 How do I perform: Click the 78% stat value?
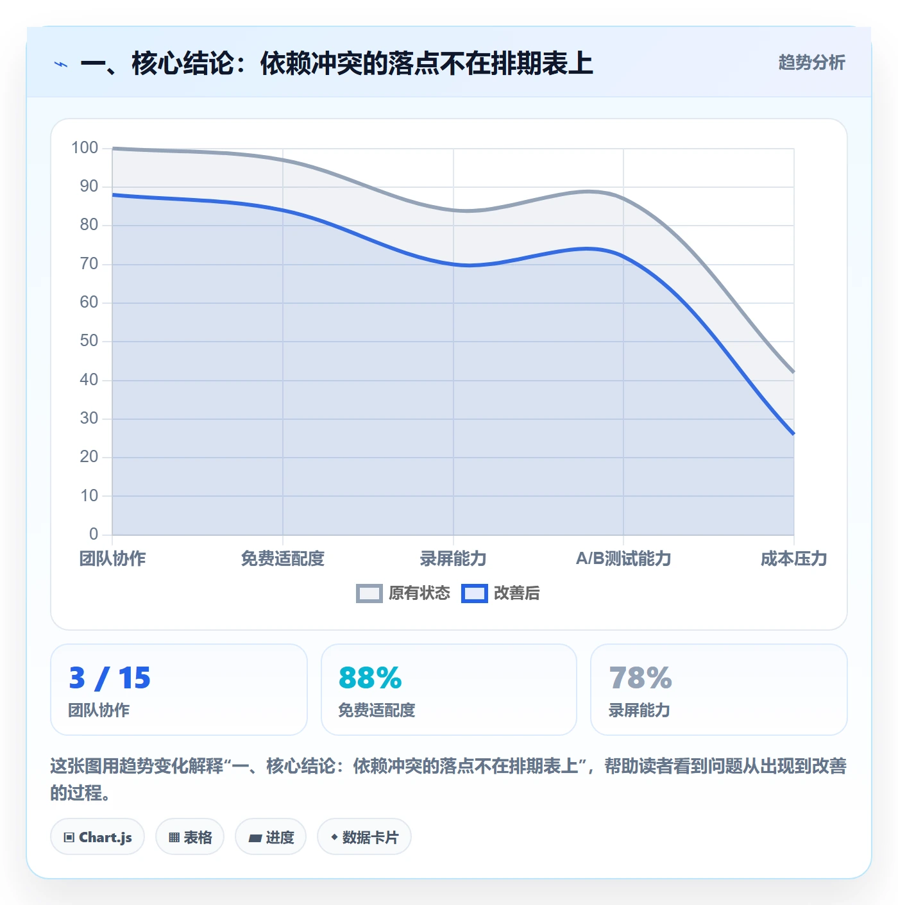coord(640,678)
